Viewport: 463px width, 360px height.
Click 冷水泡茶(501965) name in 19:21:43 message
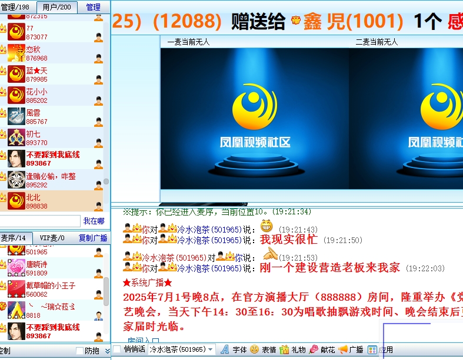[x=209, y=230]
